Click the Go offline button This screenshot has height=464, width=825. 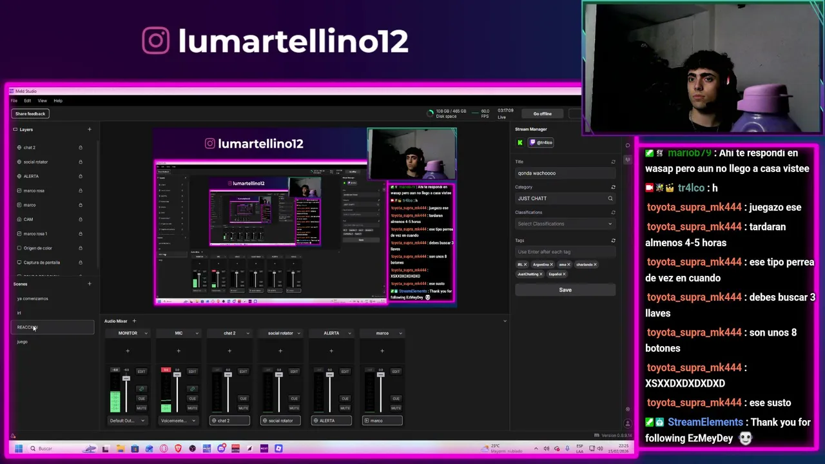tap(542, 113)
